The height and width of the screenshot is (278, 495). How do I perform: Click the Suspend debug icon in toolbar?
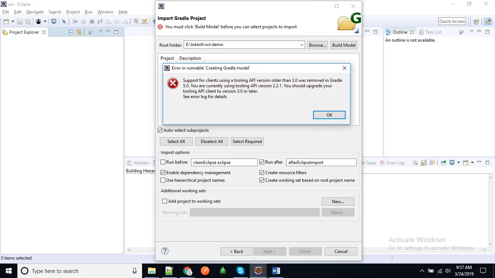(x=84, y=21)
